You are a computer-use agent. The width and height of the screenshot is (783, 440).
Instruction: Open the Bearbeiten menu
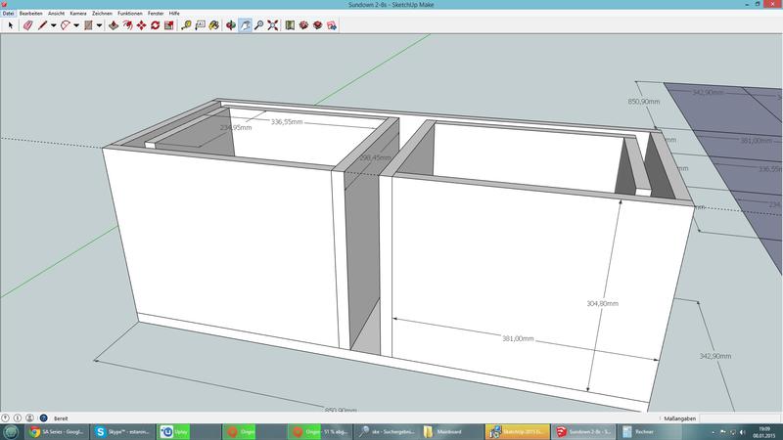point(31,14)
